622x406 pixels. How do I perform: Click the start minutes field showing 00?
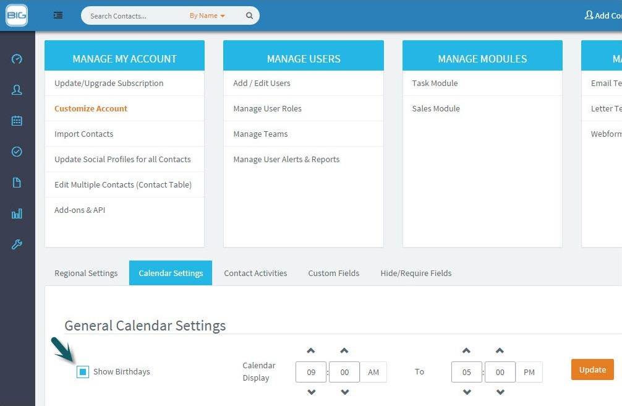(344, 372)
